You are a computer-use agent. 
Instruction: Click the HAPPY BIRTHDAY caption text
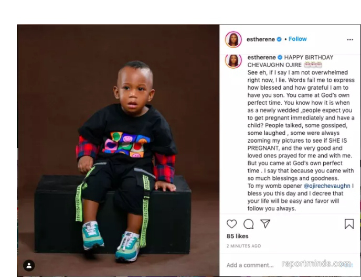(309, 57)
